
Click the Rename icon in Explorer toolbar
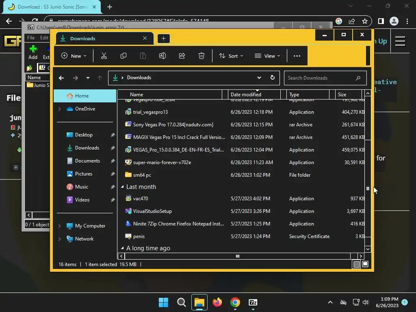tap(162, 56)
